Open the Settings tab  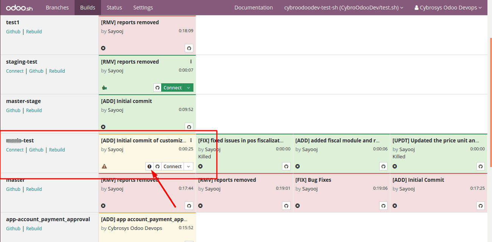point(143,8)
